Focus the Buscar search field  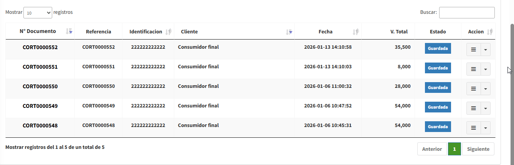pos(466,13)
